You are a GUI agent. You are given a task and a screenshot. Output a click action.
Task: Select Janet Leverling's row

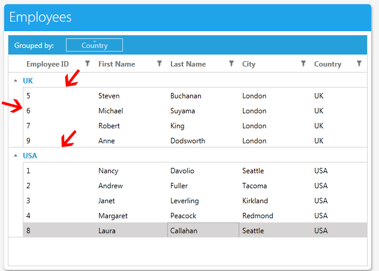(107, 201)
